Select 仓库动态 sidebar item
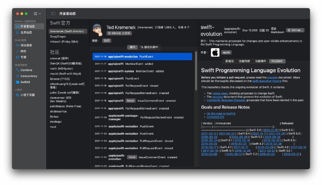 pos(29,33)
